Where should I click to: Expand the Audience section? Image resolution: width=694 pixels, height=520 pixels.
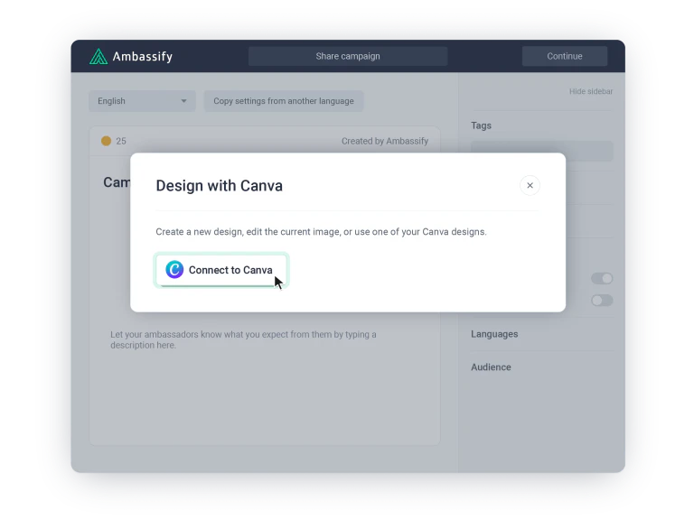pos(491,367)
